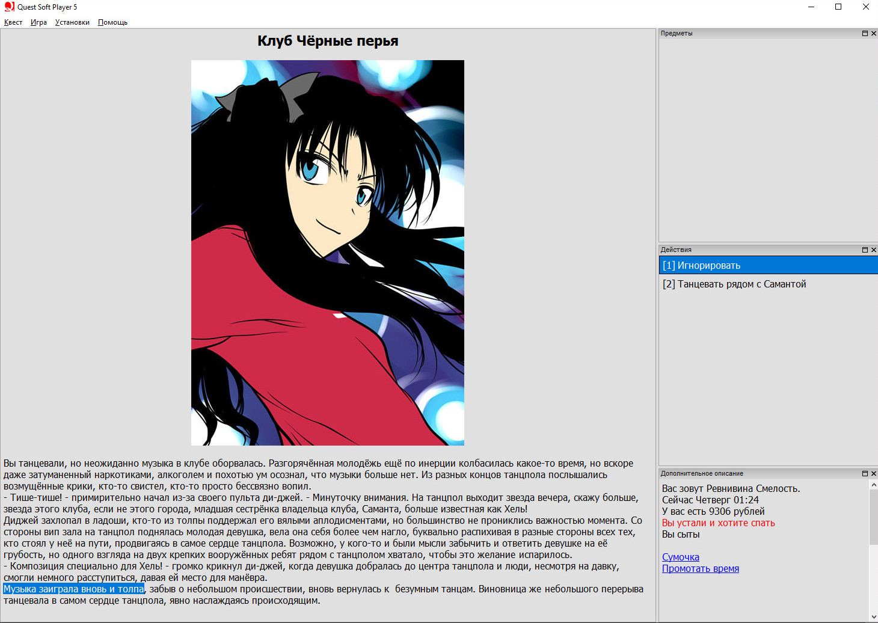This screenshot has width=878, height=623.
Task: Click the Промотать время link
Action: [x=701, y=568]
